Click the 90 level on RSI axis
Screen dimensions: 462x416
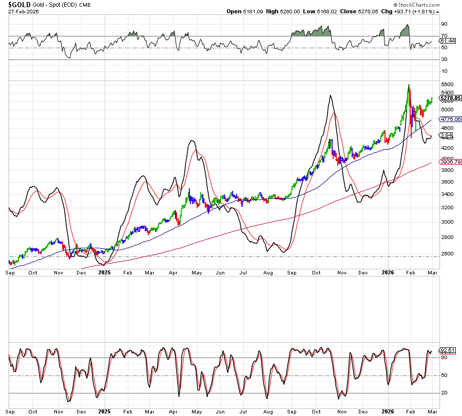(444, 24)
